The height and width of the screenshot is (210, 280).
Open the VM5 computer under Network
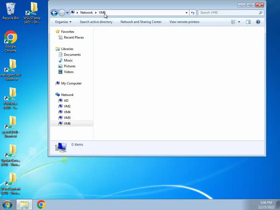(x=67, y=118)
